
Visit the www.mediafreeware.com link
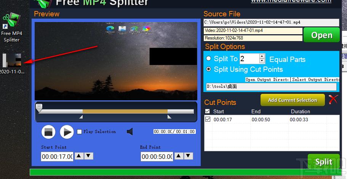[291, 1]
